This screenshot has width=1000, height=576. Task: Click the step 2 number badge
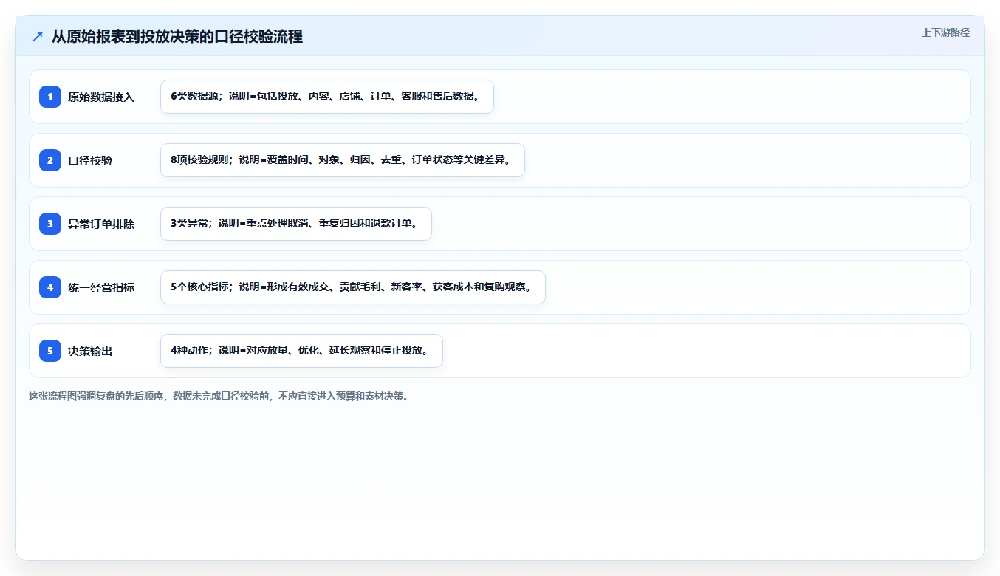coord(50,160)
